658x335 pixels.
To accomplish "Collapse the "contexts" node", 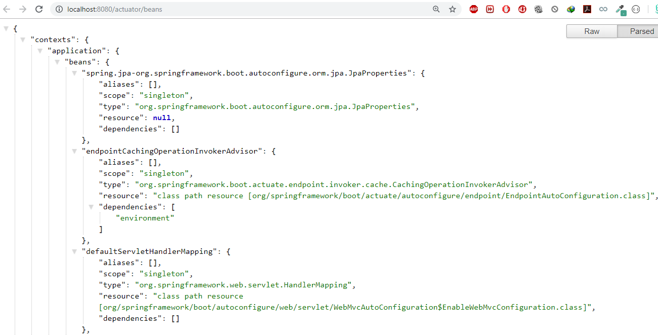I will click(x=23, y=40).
